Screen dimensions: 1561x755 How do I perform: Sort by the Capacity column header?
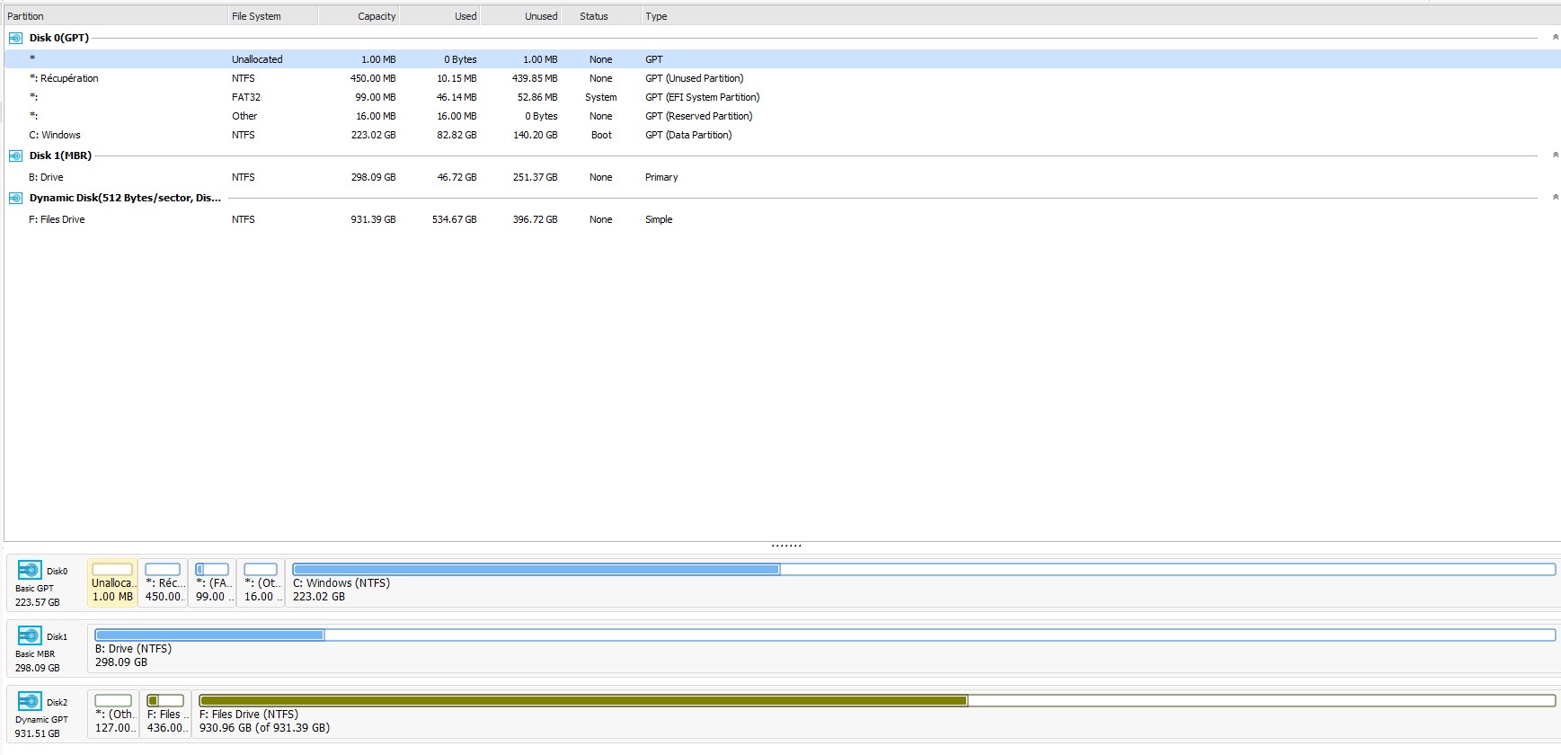pos(359,16)
